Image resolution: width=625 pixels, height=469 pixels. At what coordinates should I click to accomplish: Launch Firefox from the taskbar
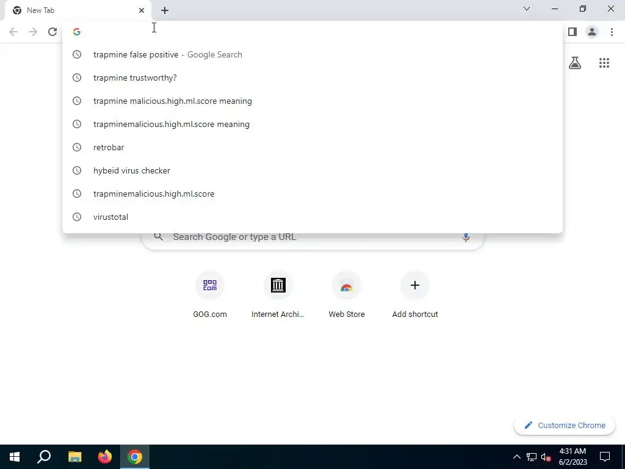click(x=105, y=457)
